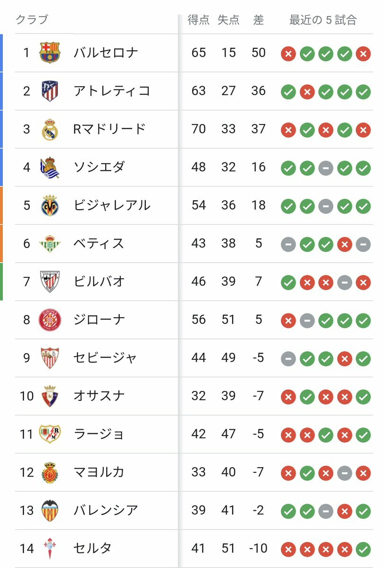Click Sociedad's grey draw indicator
Viewport: 385px width, 568px height.
pyautogui.click(x=325, y=168)
